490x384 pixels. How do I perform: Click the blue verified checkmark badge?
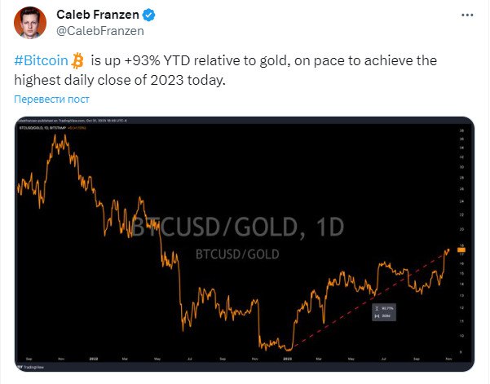pos(148,15)
